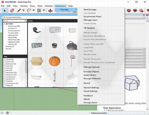Collapse the All (1569) category tree
Image resolution: width=149 pixels, height=115 pixels.
point(4,24)
